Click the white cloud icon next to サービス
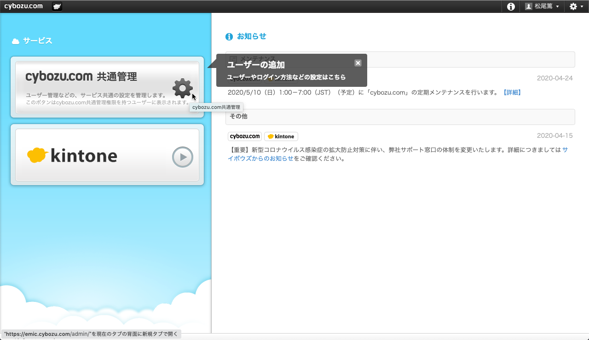The height and width of the screenshot is (340, 589). click(16, 41)
